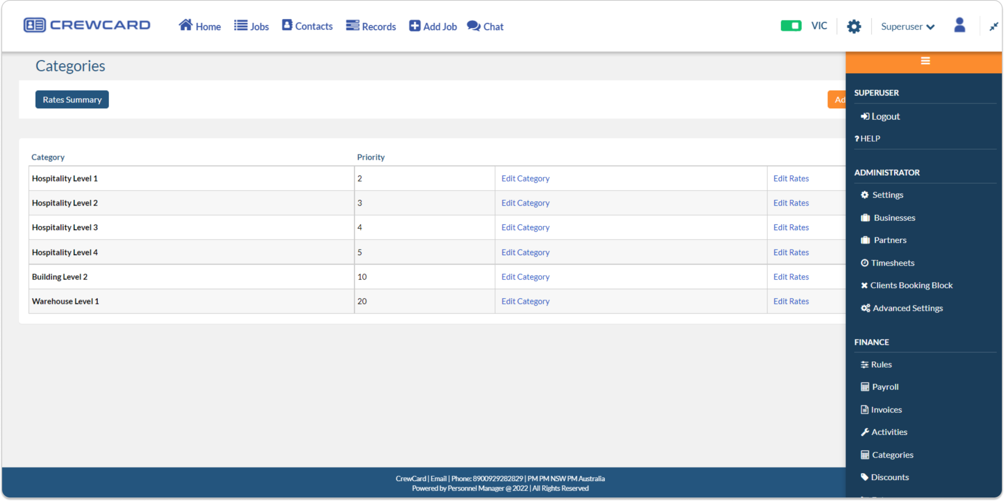The image size is (1004, 501).
Task: Select Payroll under the Finance menu
Action: pos(884,386)
